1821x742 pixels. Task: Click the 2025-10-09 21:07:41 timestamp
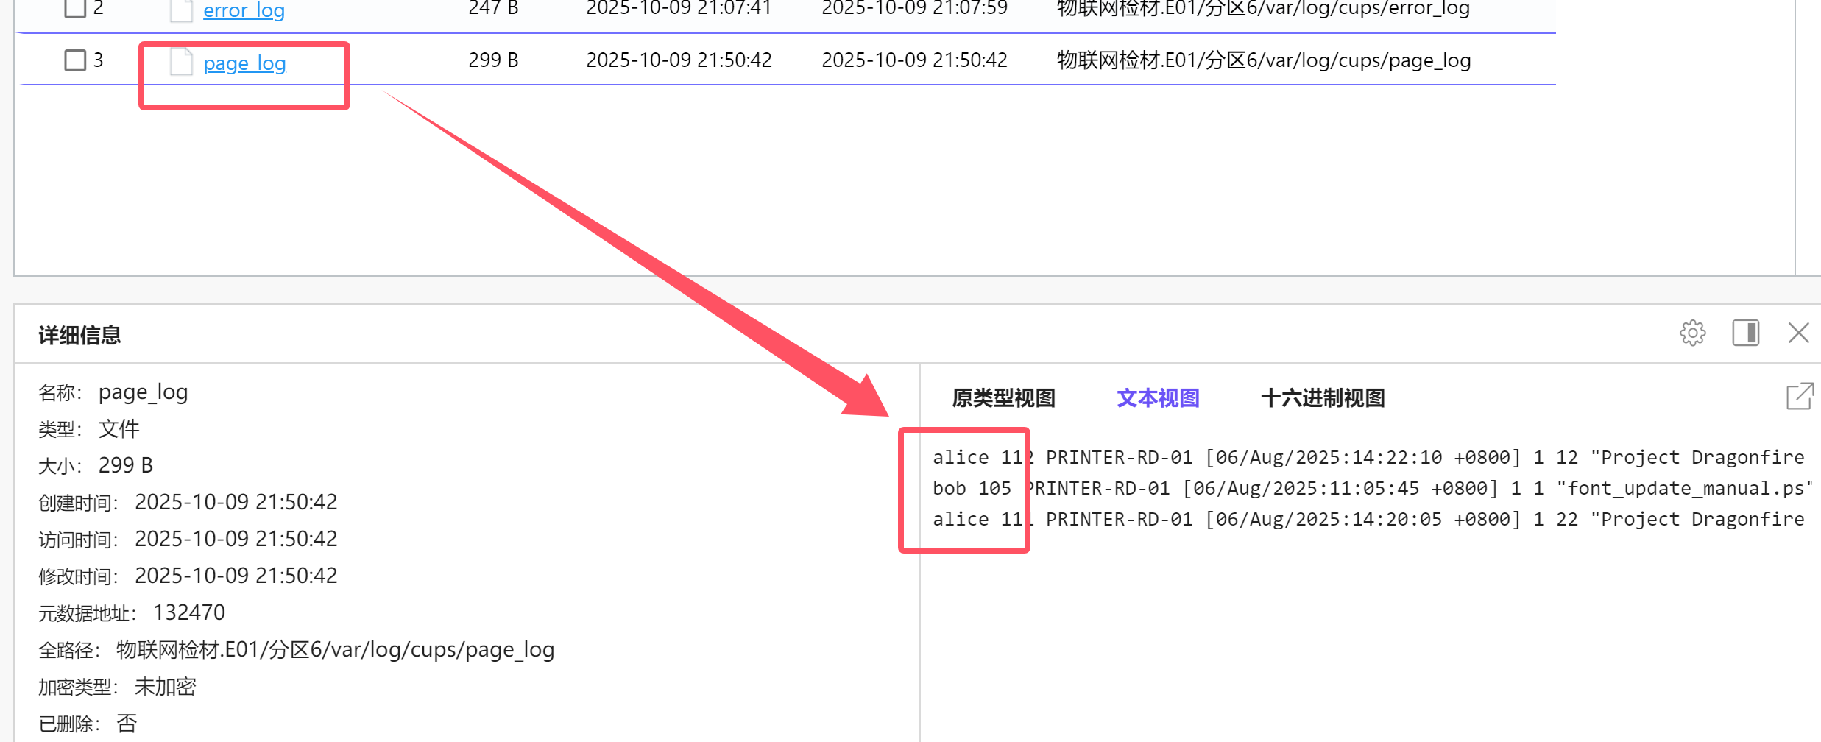[679, 8]
